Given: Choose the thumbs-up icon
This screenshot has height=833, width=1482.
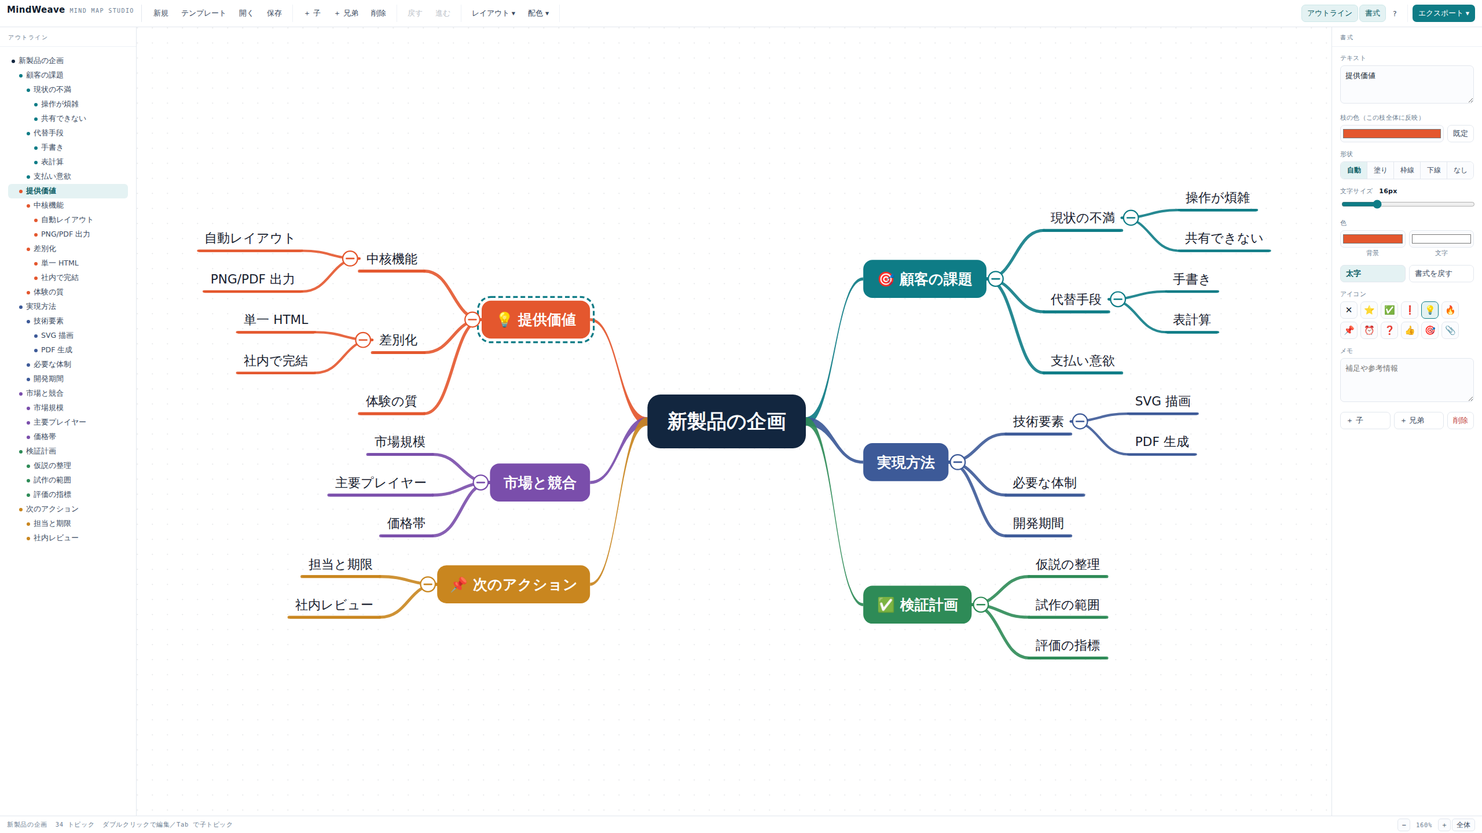Looking at the screenshot, I should click(1410, 330).
